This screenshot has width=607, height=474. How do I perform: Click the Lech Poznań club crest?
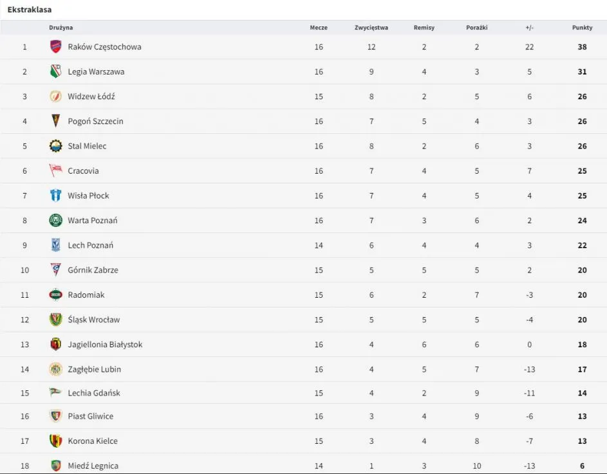tap(56, 245)
